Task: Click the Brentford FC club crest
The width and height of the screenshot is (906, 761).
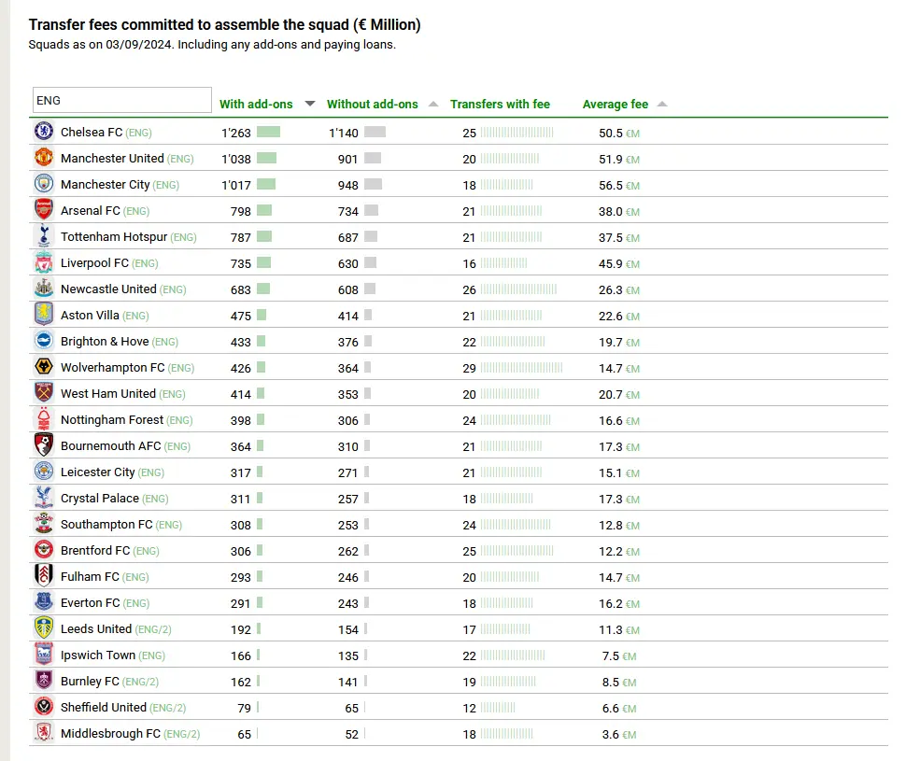Action: (x=43, y=549)
